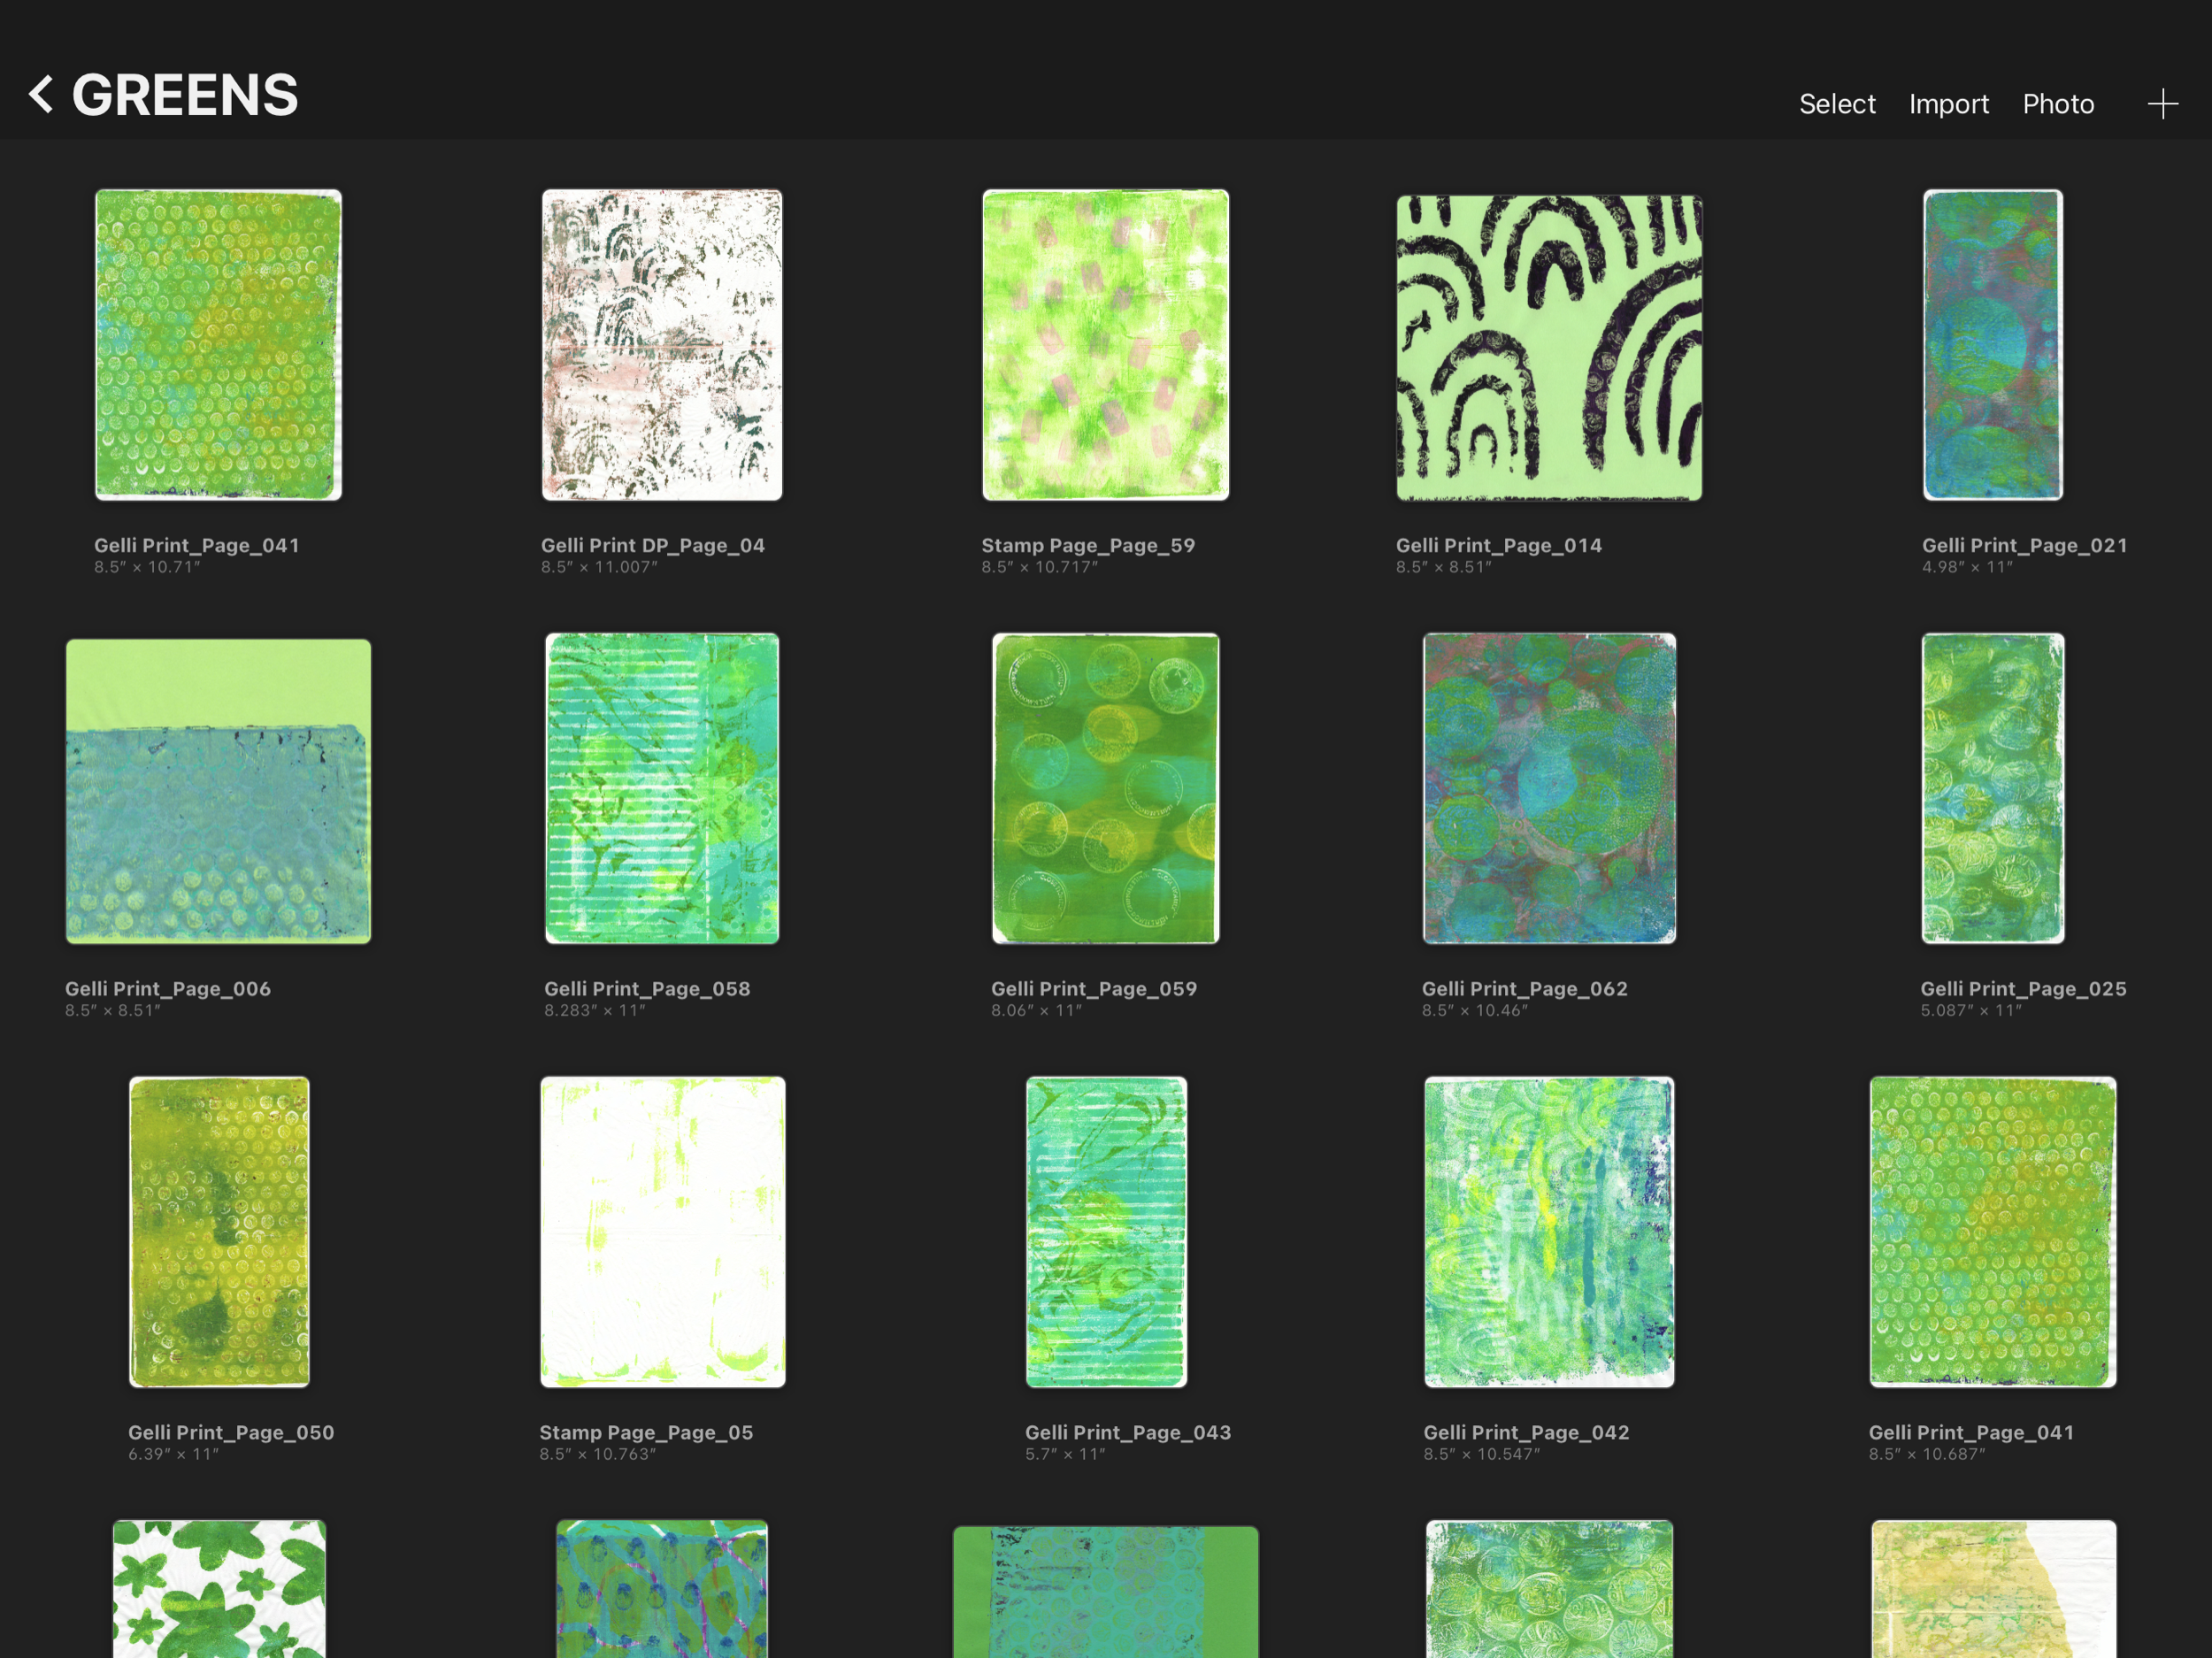Open Gelli Print_Page_014 black arches artwork
Image resolution: width=2212 pixels, height=1658 pixels.
(1548, 347)
